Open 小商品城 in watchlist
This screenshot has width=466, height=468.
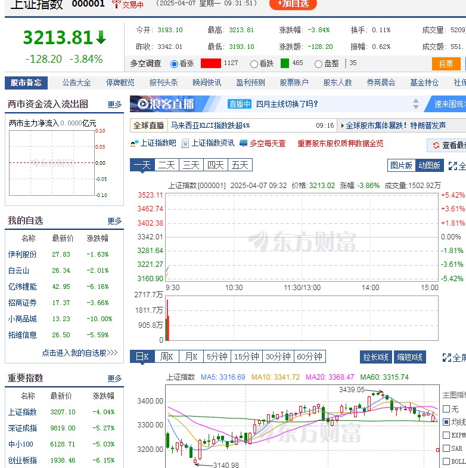23,319
